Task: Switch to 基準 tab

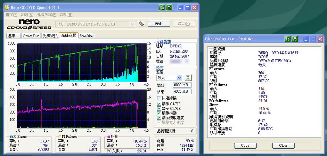Action: pos(13,36)
